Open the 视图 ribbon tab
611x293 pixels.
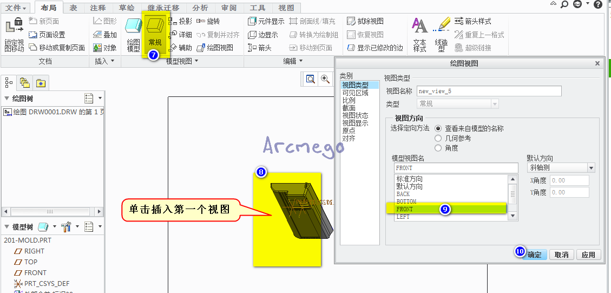tap(286, 8)
